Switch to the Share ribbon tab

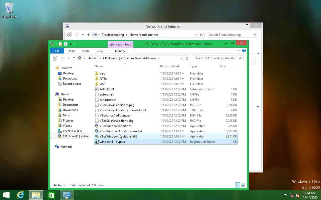click(86, 51)
